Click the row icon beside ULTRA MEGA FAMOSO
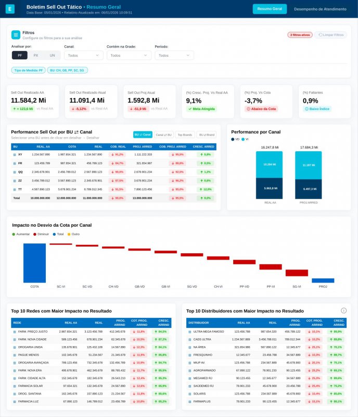Viewport: 358px width, 417px height. point(189,332)
